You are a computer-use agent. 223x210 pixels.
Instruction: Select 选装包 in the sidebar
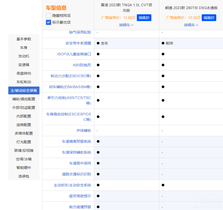(x=24, y=176)
